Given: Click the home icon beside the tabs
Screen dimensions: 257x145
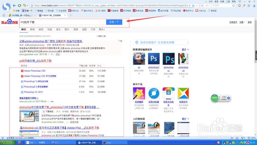Looking at the screenshot, I should click(4, 15).
